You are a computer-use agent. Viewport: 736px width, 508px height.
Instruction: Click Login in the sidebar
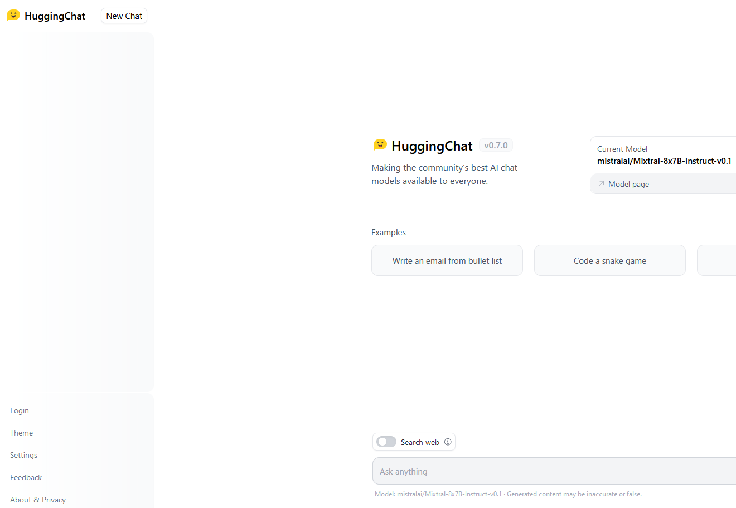pos(20,410)
